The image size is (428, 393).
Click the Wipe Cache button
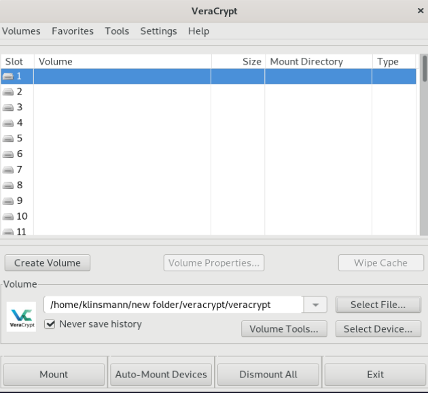[x=380, y=262]
